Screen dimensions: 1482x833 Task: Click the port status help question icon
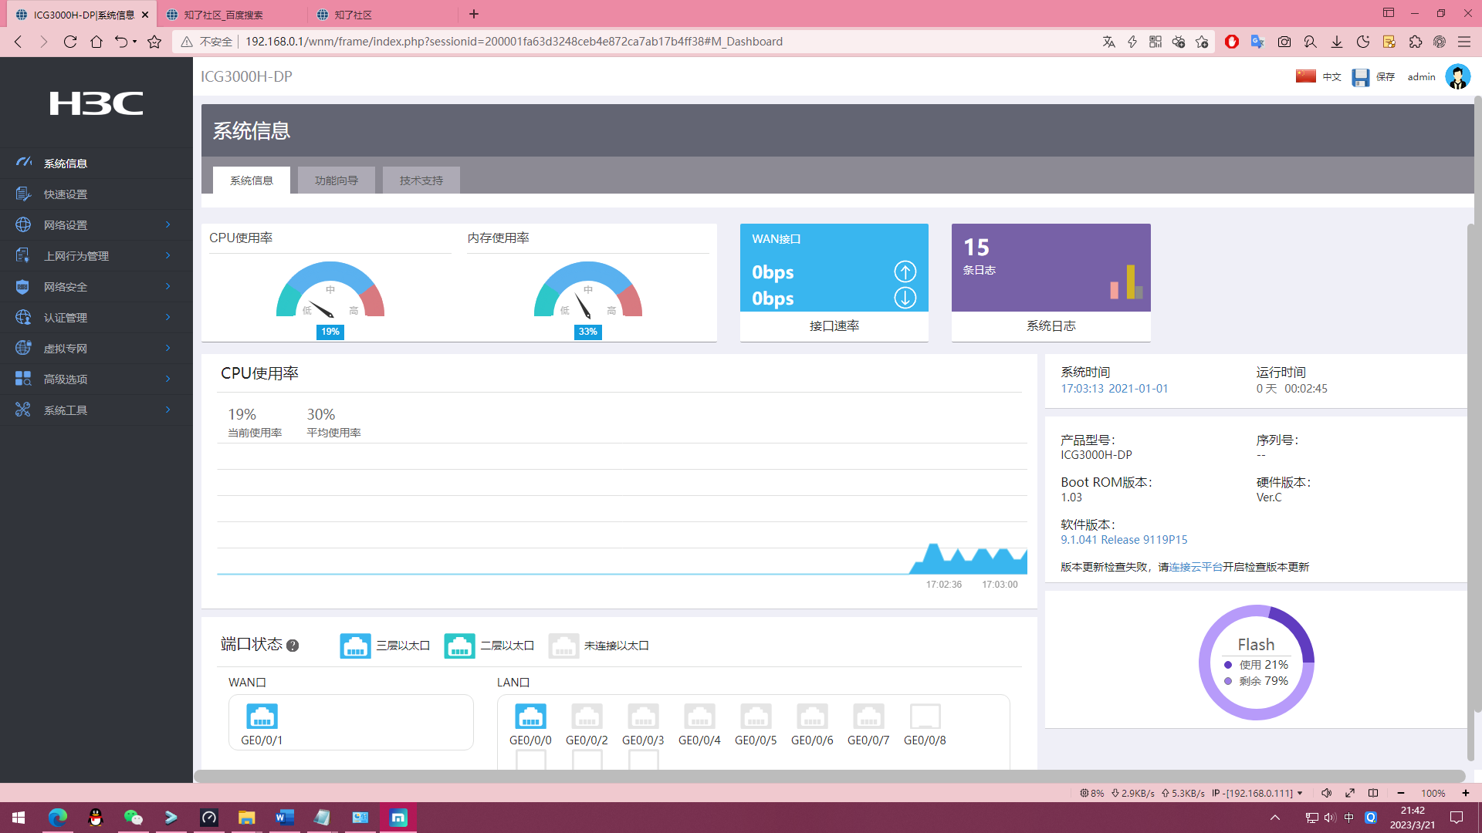293,646
